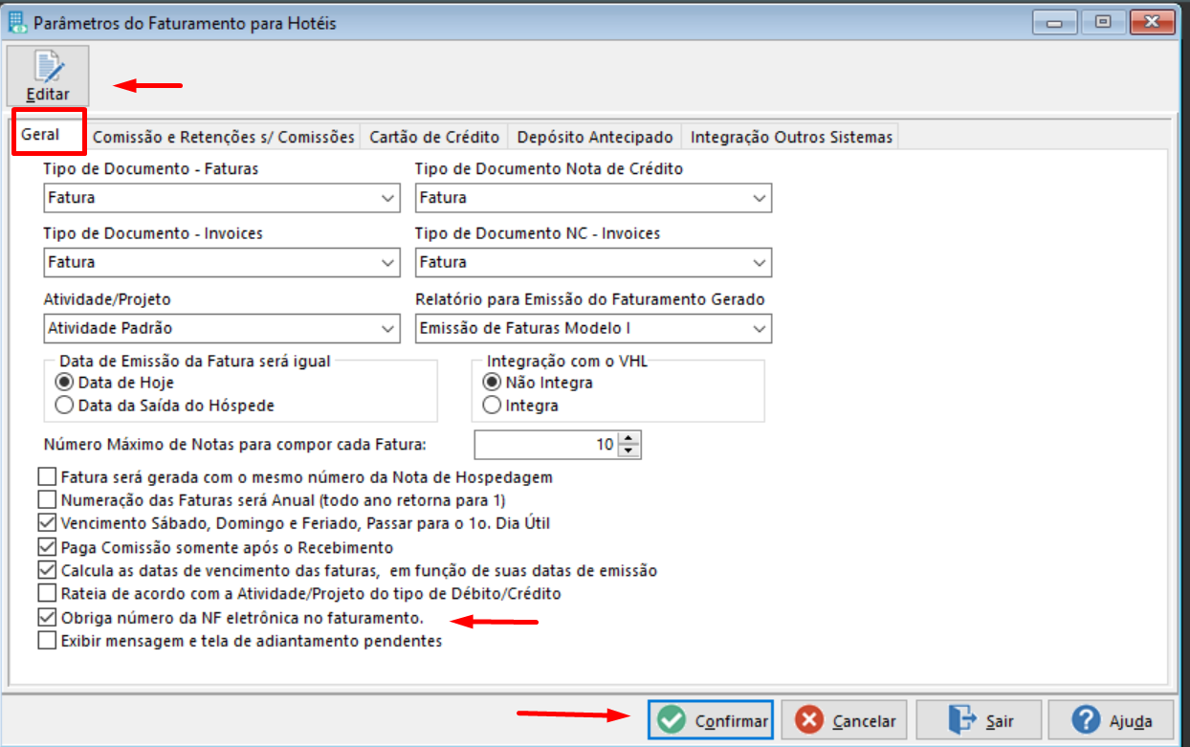1190x747 pixels.
Task: Decrease the maximum number of notas
Action: click(628, 451)
